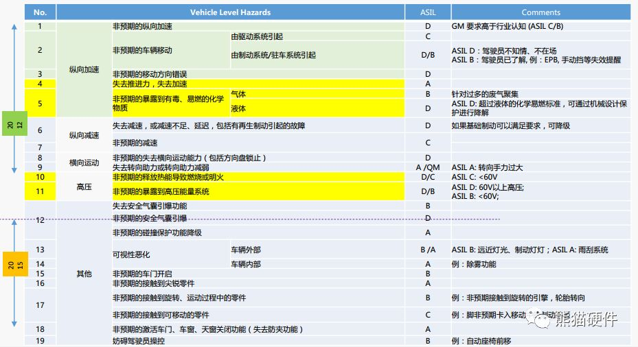Screen dimensions: 638x347
Task: Click comment "针对过多的废气聚集"
Action: [x=485, y=94]
